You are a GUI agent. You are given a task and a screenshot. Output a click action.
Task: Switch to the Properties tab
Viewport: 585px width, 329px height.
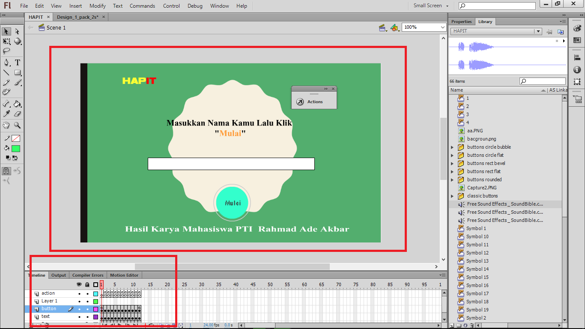[461, 21]
